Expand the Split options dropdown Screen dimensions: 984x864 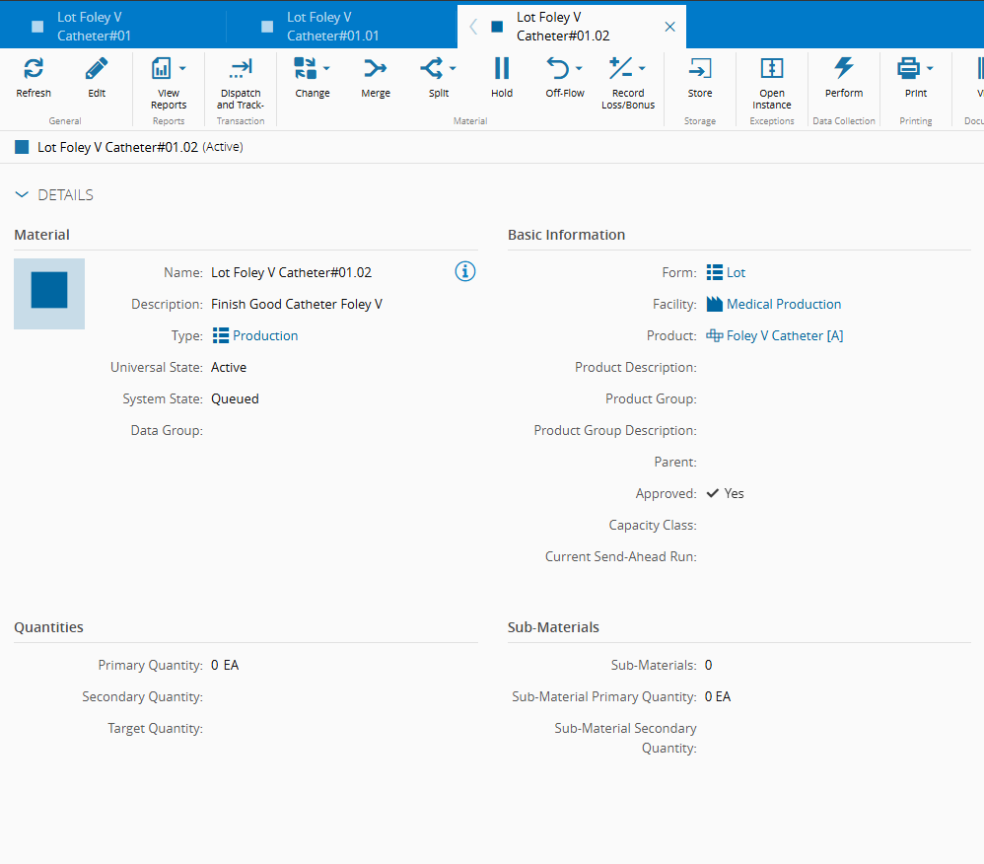[453, 69]
